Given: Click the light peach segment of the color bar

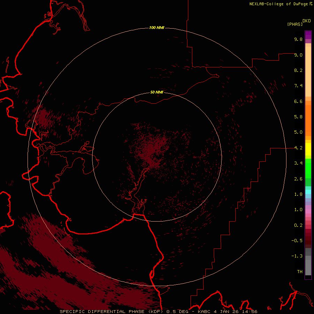Looking at the screenshot, I should (x=308, y=72).
